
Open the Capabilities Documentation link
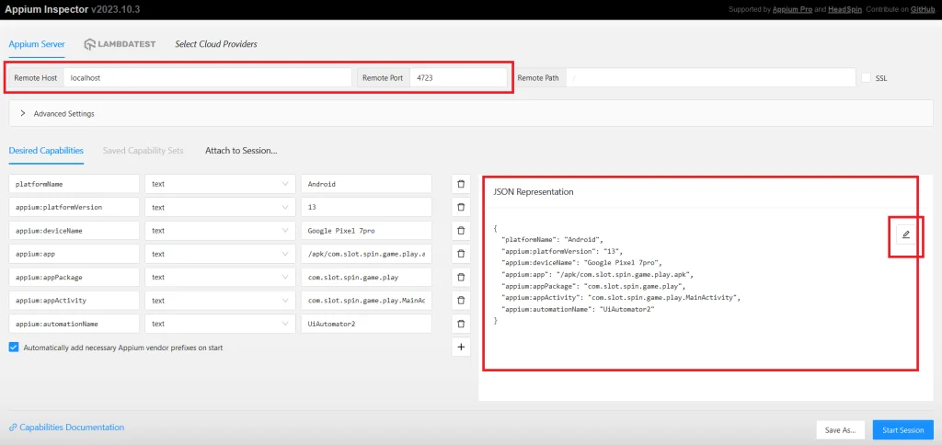pos(66,428)
